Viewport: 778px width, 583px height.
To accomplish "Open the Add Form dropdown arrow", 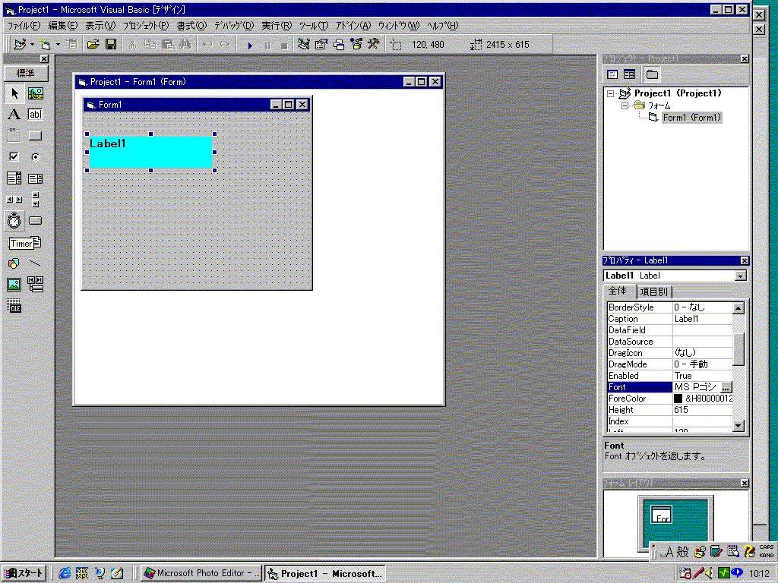I will coord(58,45).
